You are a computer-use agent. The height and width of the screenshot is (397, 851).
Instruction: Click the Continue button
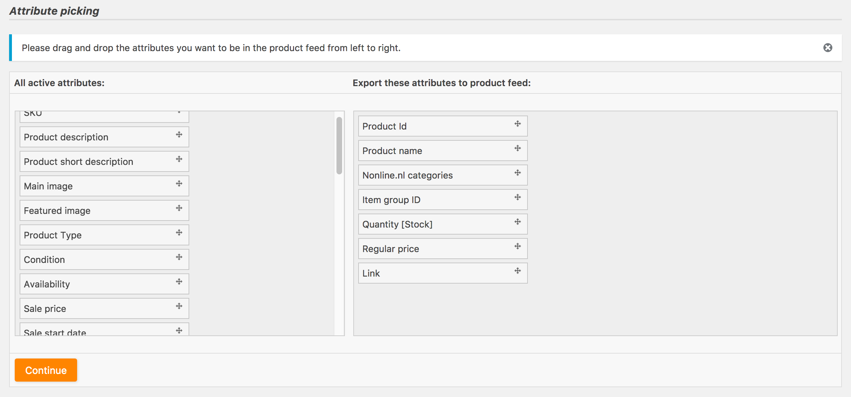click(46, 370)
